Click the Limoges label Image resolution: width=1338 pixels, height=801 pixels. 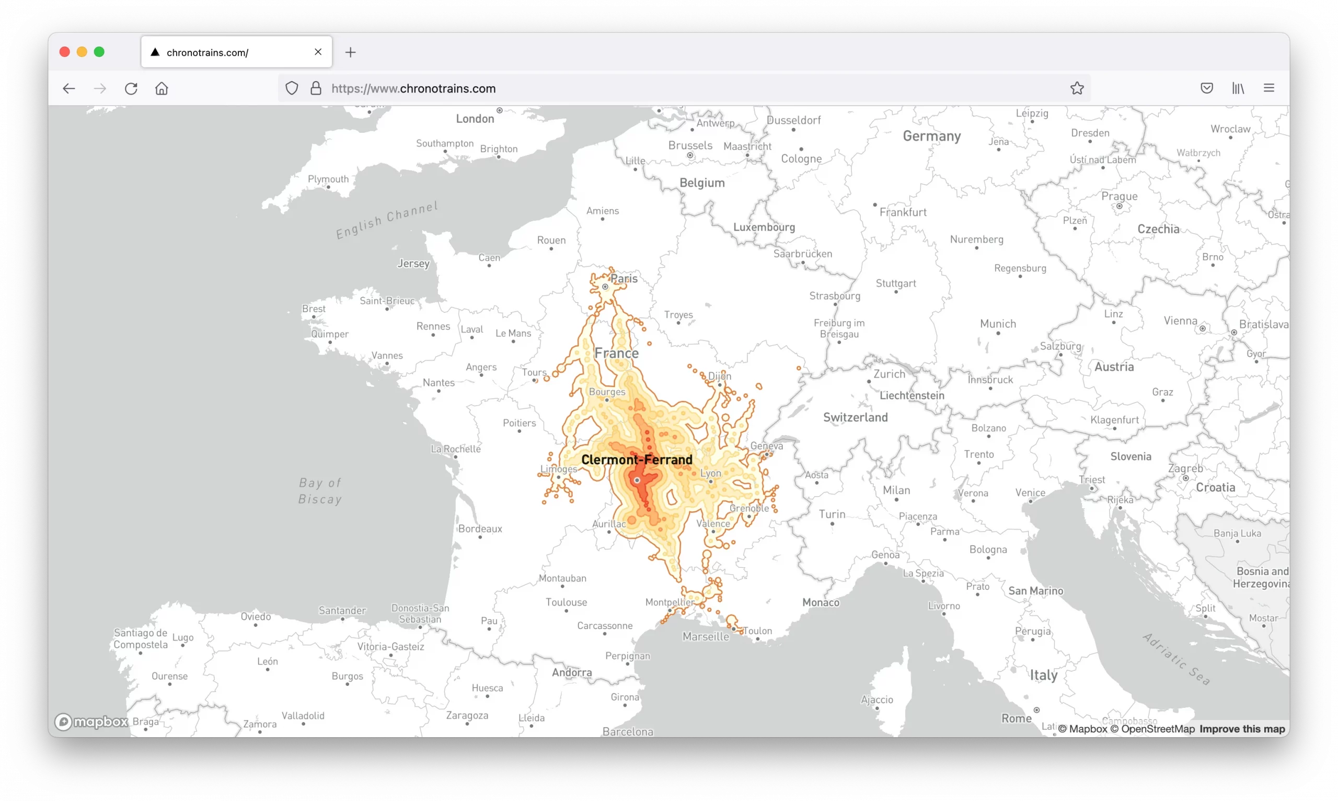pos(558,469)
